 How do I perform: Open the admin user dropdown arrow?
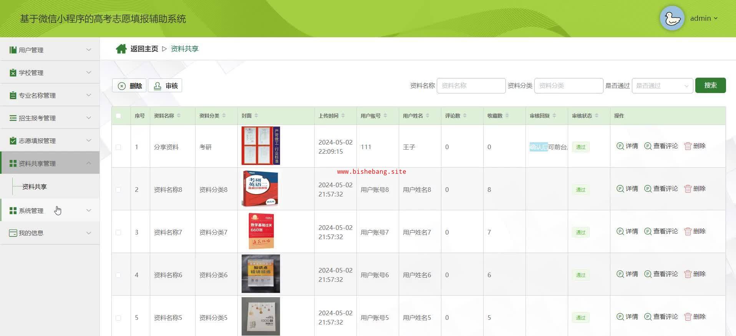point(716,18)
